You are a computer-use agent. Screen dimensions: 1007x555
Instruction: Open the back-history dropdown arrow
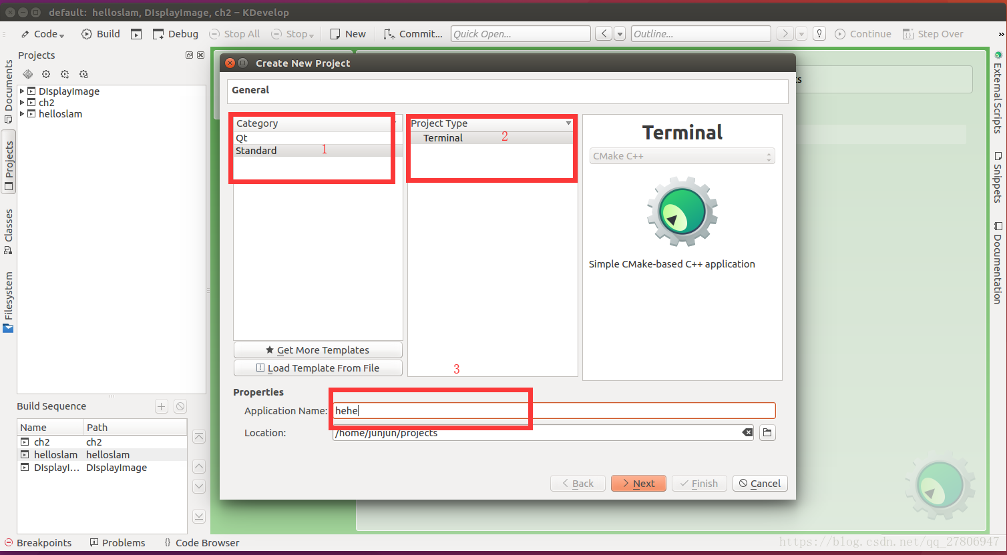[620, 33]
